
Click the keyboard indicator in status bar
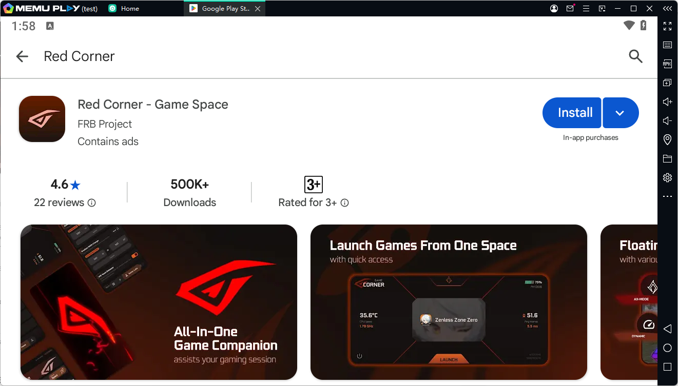tap(50, 26)
